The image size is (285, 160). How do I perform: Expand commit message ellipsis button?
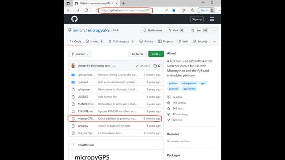114,66
